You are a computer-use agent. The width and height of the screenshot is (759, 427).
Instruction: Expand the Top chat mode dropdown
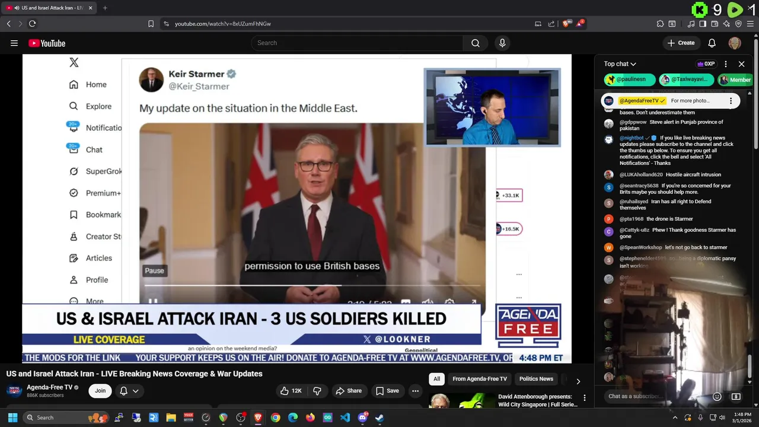[620, 63]
